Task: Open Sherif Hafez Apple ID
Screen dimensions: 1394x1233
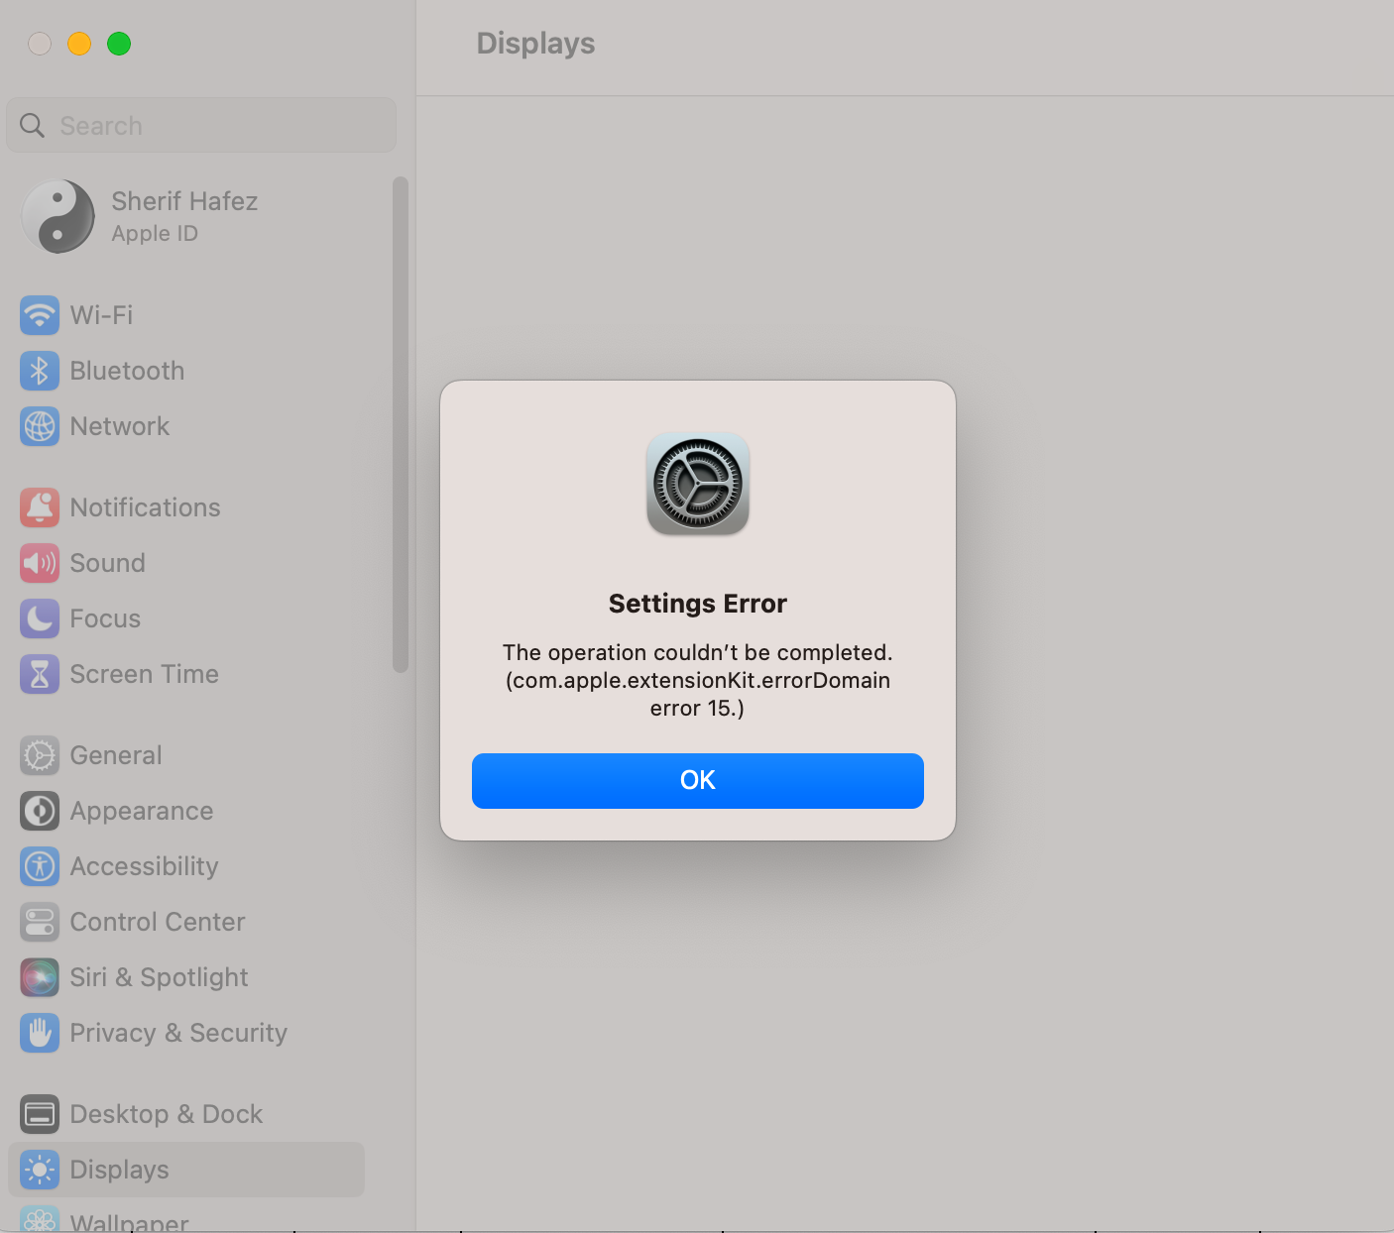Action: pyautogui.click(x=186, y=216)
